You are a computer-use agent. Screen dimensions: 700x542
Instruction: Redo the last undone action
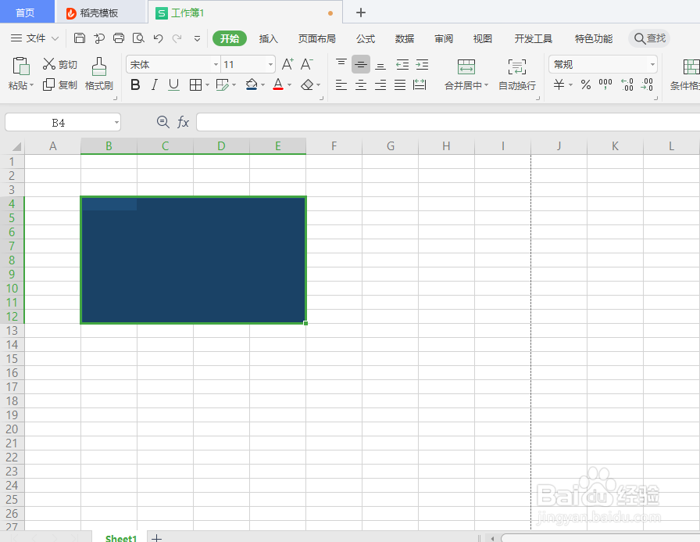pyautogui.click(x=177, y=38)
